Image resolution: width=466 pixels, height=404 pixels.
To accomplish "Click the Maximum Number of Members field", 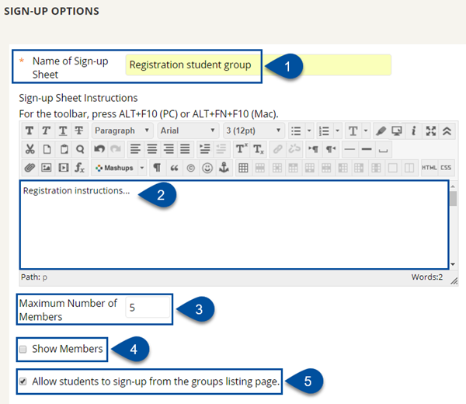I will 148,308.
